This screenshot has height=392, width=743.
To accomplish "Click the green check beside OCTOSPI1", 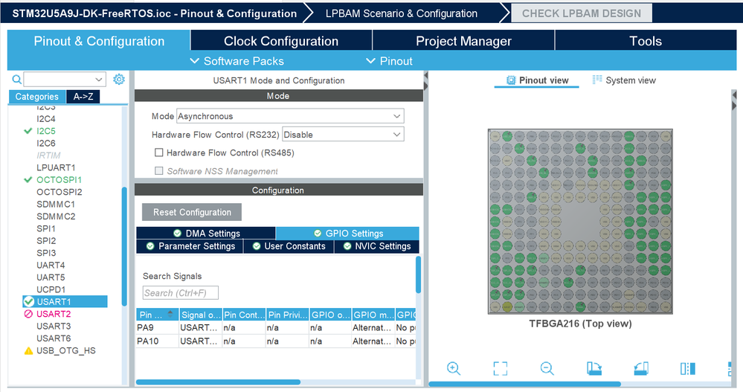I will coord(28,180).
